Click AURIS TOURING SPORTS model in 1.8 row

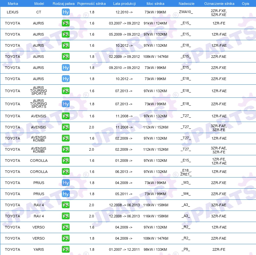pos(39,104)
